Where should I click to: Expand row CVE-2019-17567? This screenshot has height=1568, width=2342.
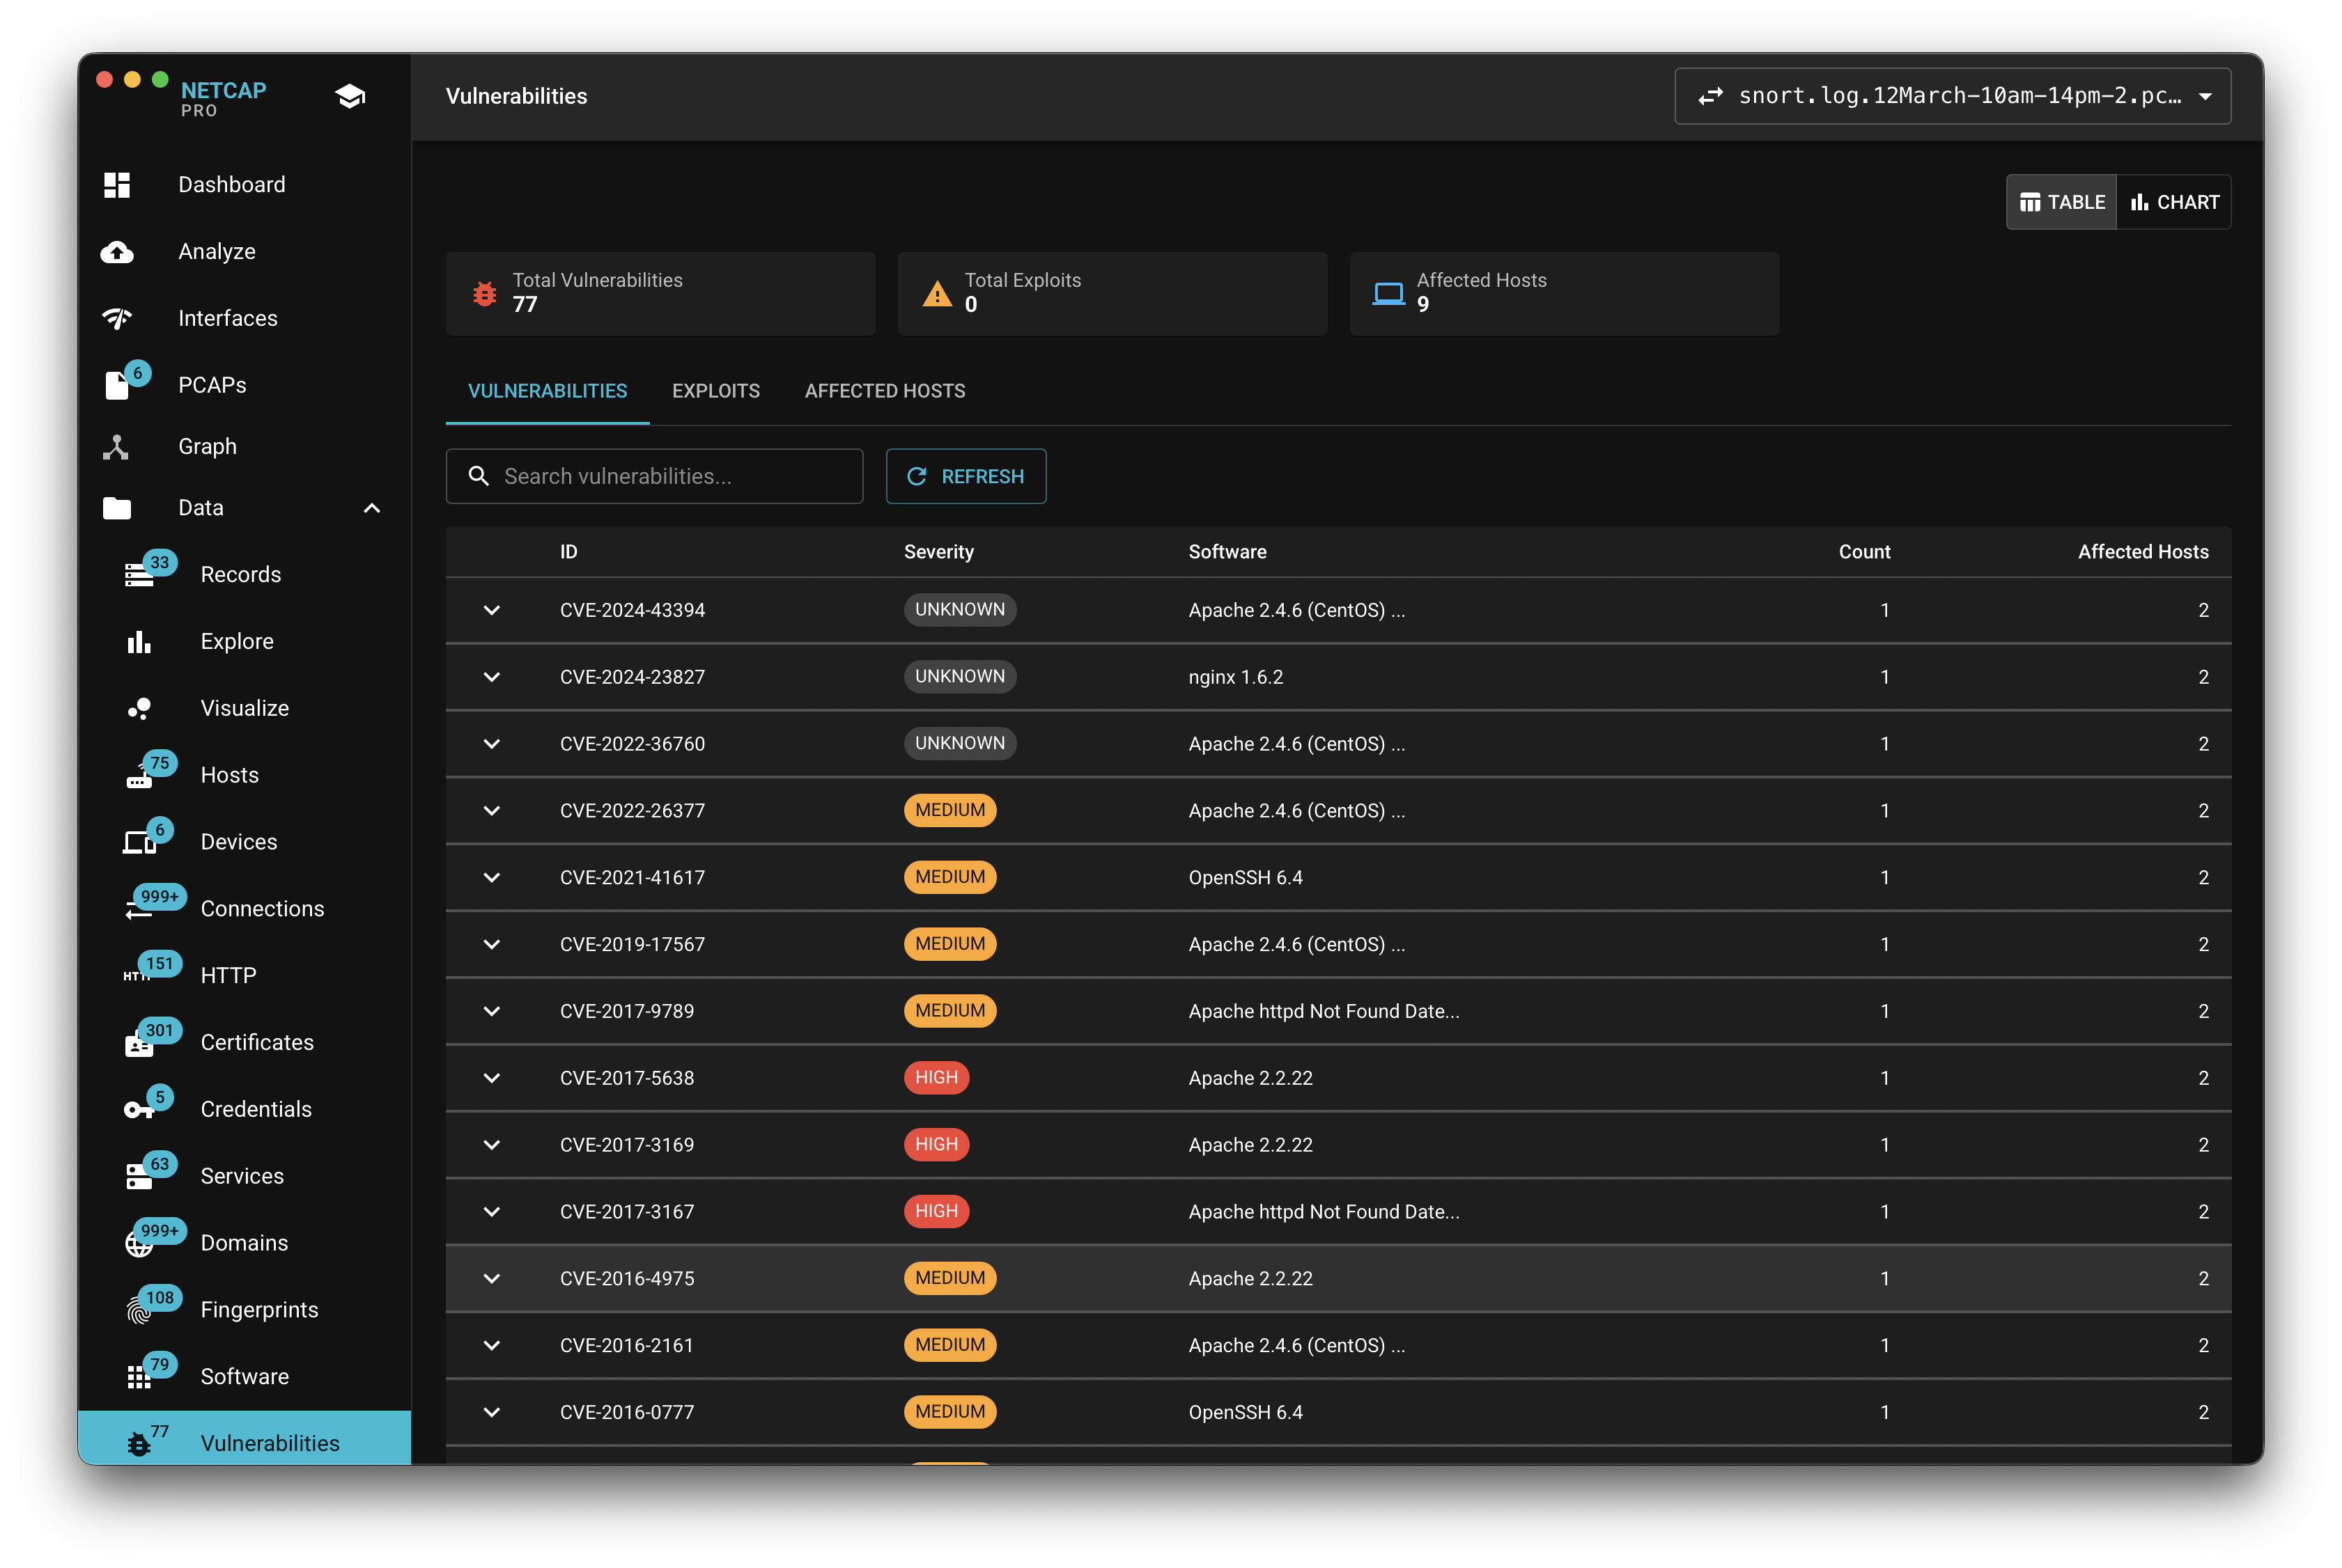pos(493,945)
